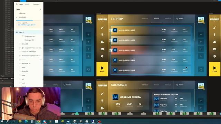
Task: Select the 'clans 5' frame layer
Action: [29, 32]
